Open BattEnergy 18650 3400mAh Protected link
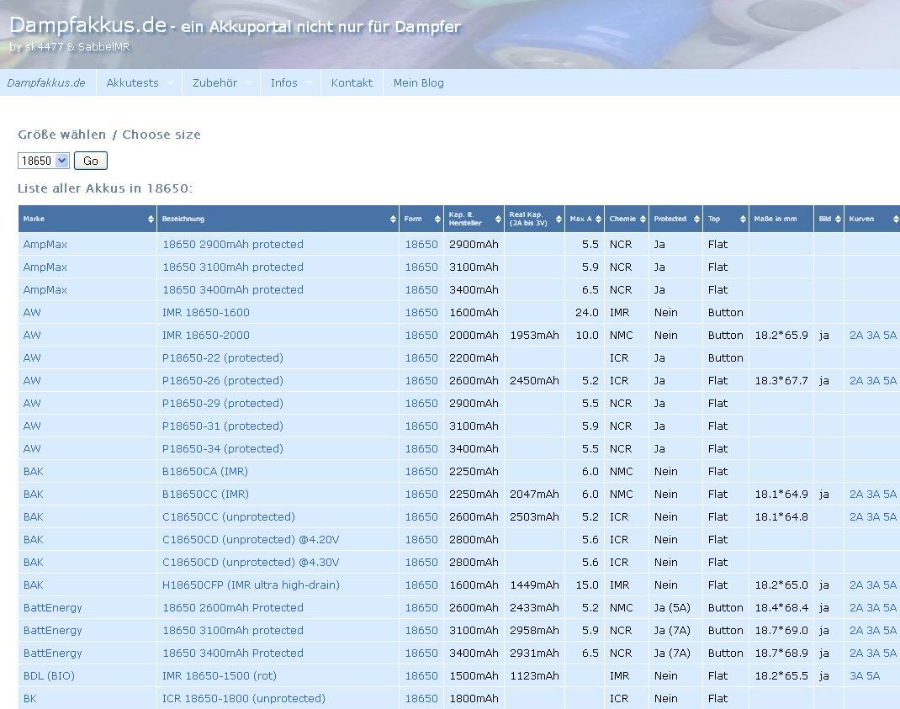The height and width of the screenshot is (709, 900). [232, 653]
